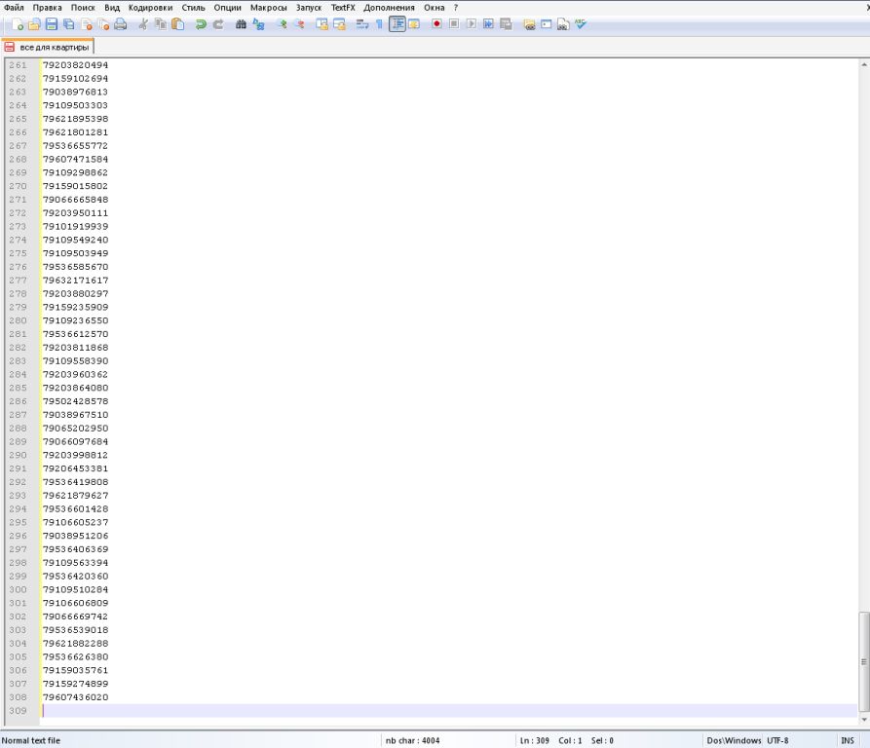
Task: Open the Файл menu
Action: pyautogui.click(x=14, y=7)
